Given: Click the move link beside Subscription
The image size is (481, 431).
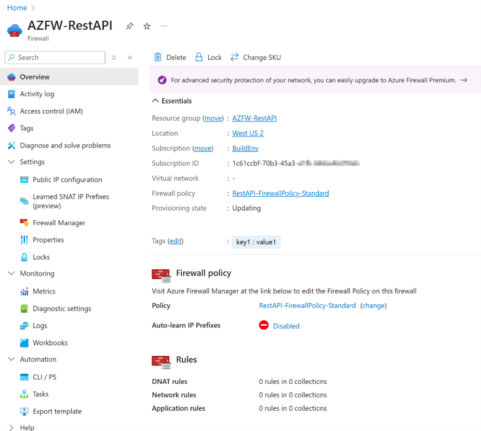Looking at the screenshot, I should pyautogui.click(x=203, y=148).
